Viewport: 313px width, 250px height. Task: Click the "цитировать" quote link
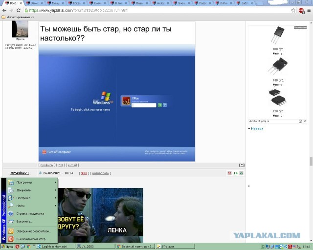pyautogui.click(x=100, y=173)
